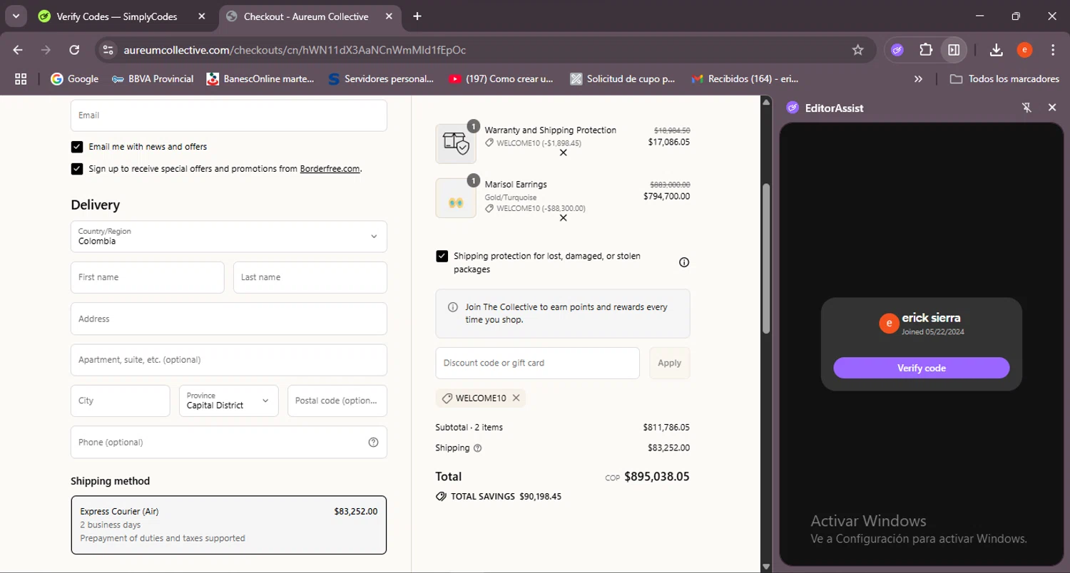The image size is (1070, 573).
Task: Expand hidden bookmarks chevron
Action: coord(918,79)
